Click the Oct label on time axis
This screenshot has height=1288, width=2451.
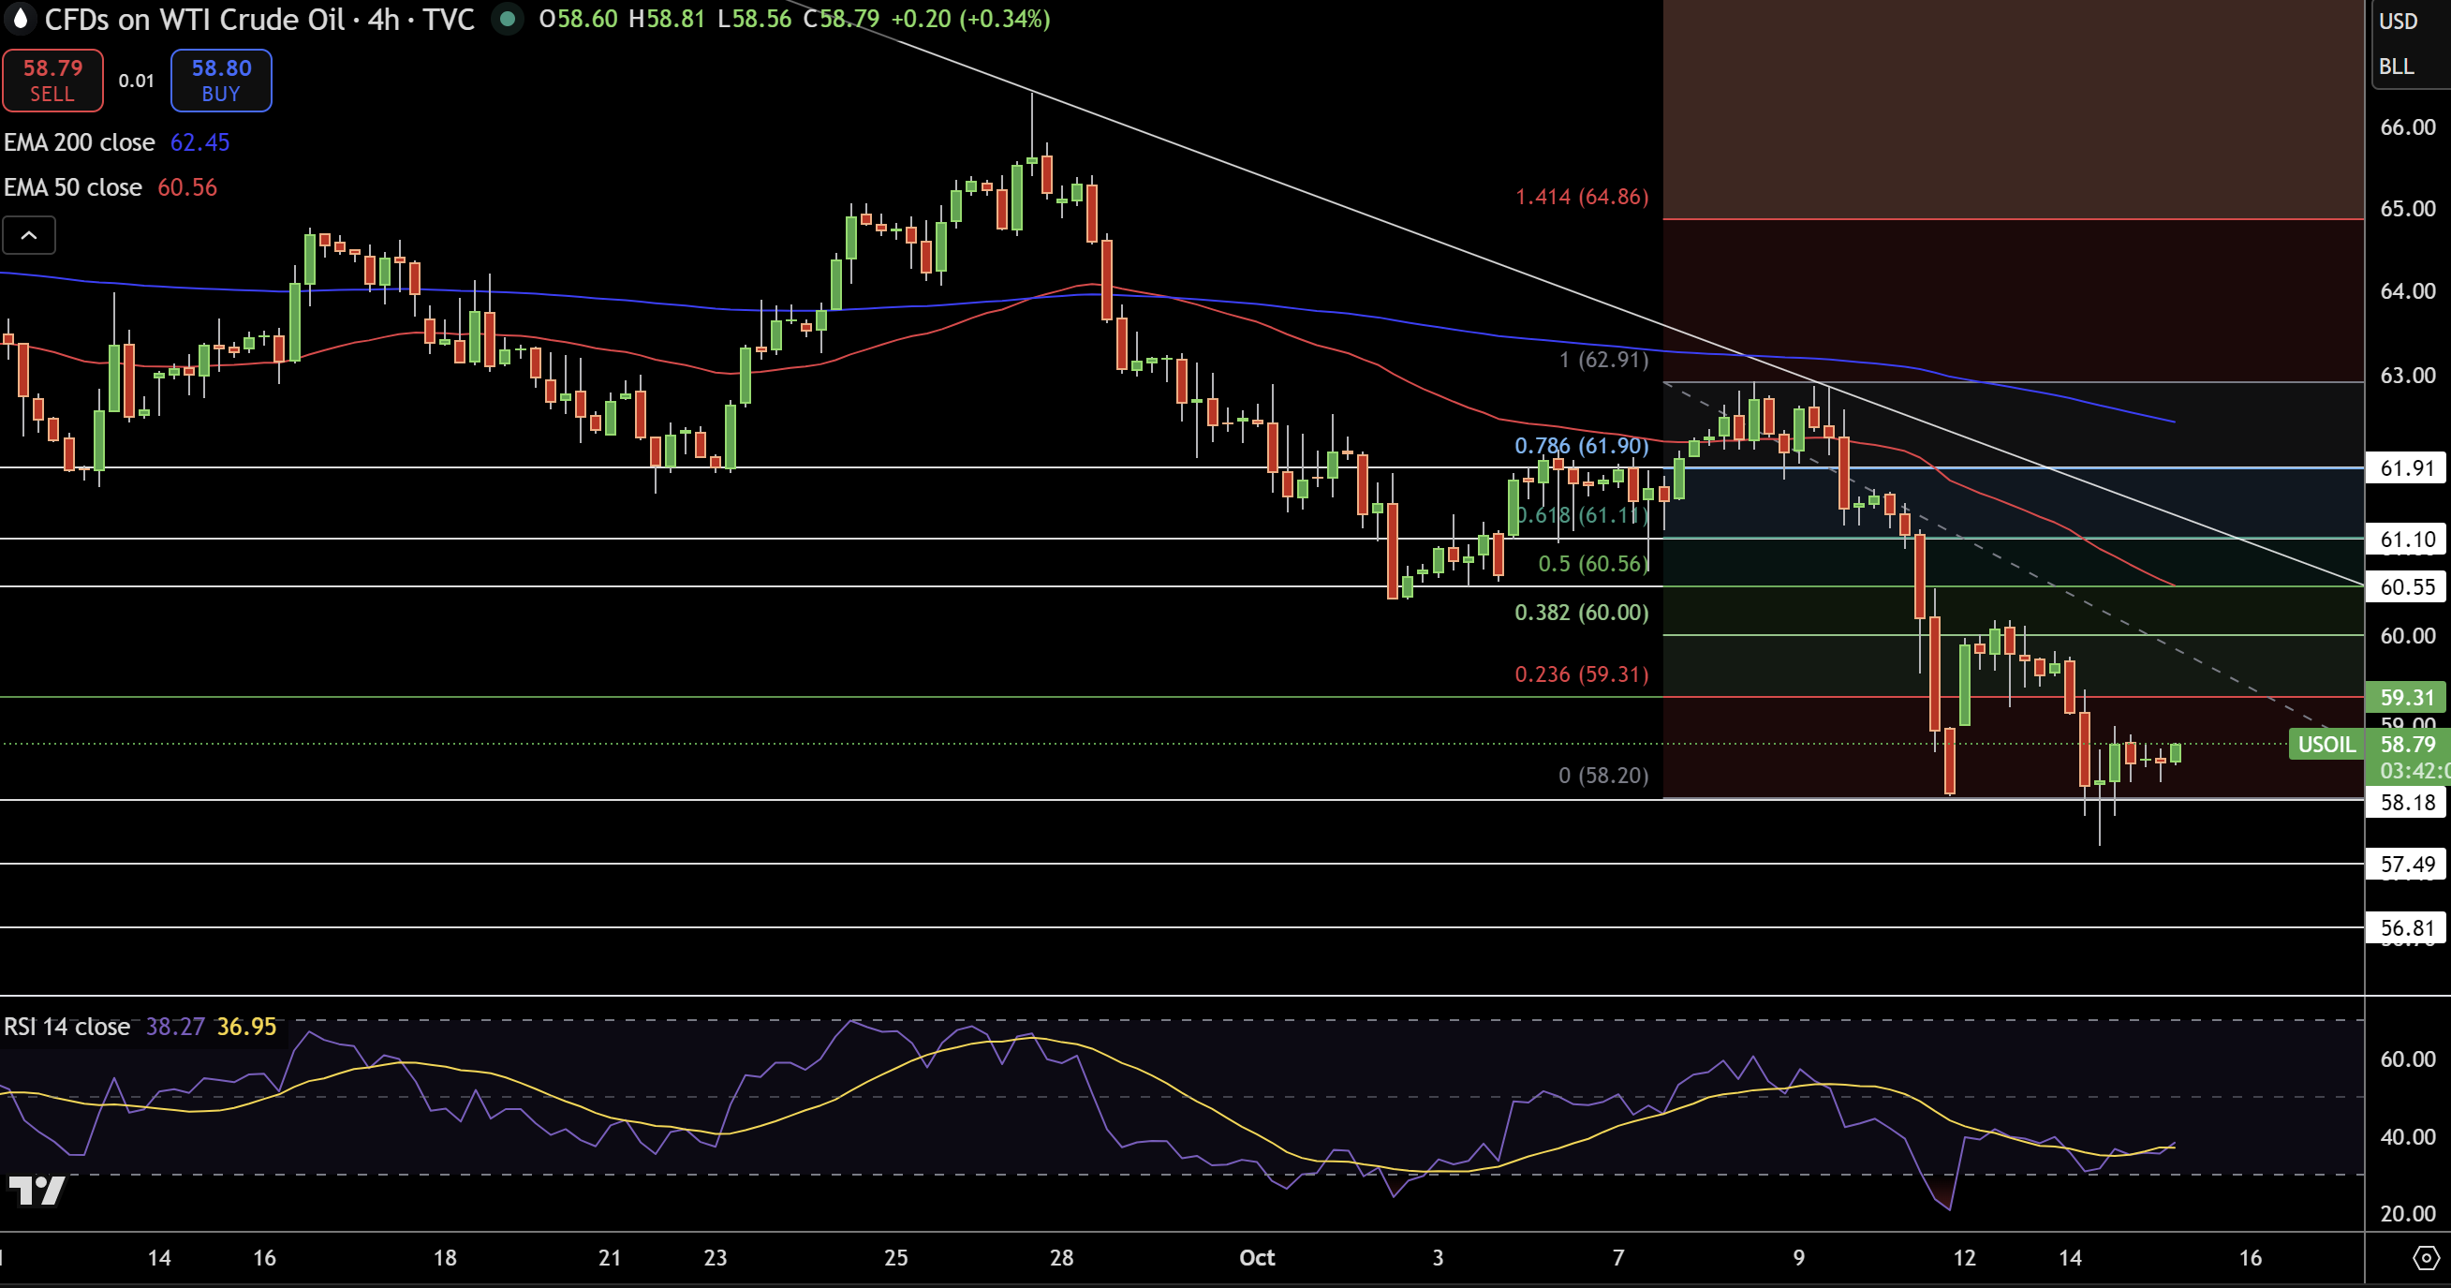[1256, 1257]
